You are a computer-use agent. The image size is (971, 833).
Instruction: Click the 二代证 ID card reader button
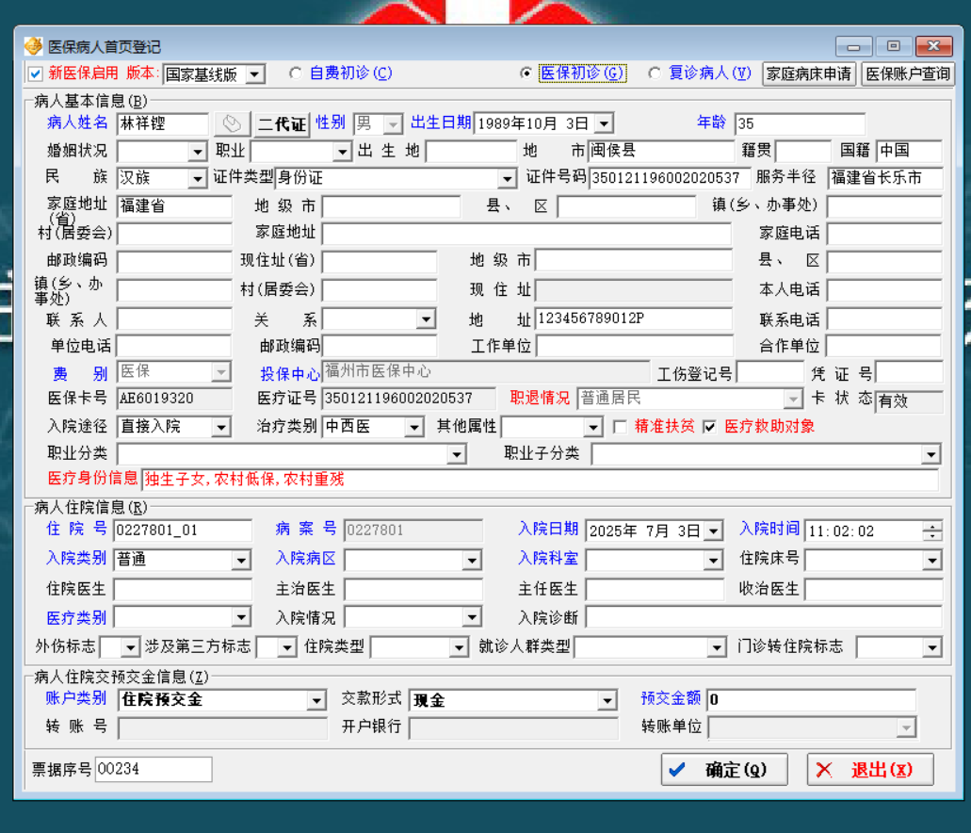tap(283, 123)
